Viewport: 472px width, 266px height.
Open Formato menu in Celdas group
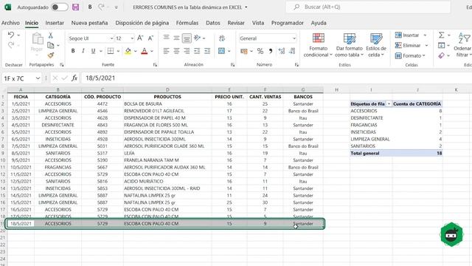[410, 55]
